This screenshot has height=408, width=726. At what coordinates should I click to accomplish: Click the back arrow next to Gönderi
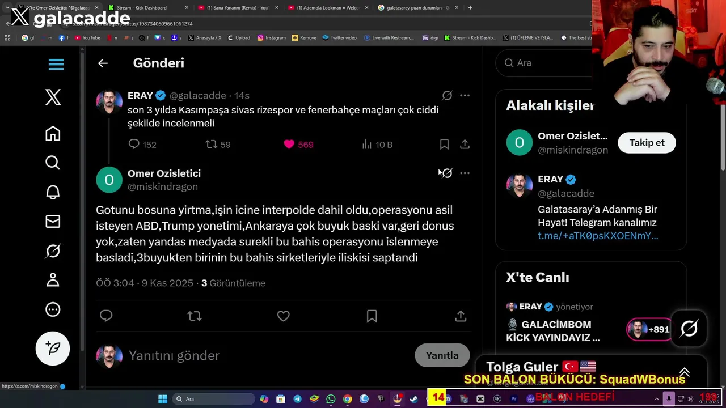[103, 63]
